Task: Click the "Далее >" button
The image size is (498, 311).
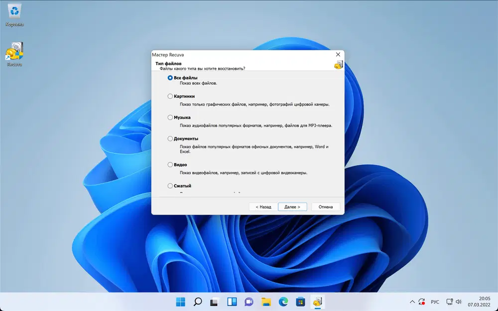Action: pos(292,207)
